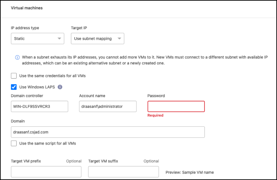Screen dimensions: 277x180
Task: Focus the Account name input
Action: [x=108, y=106]
